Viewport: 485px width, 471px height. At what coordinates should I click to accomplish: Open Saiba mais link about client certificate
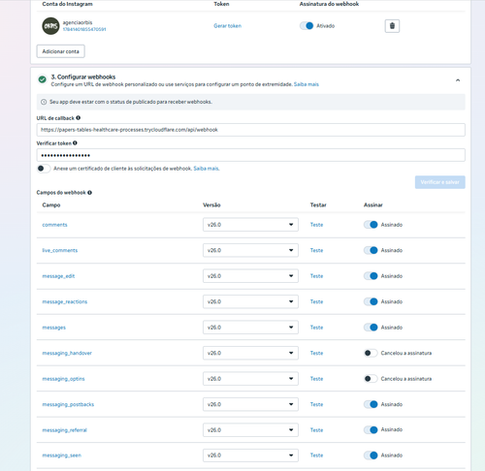(x=207, y=169)
